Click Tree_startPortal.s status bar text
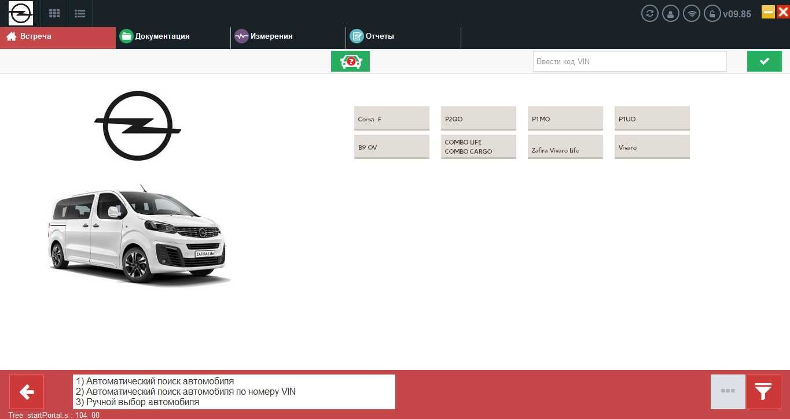Screen dimensions: 790x419 click(x=54, y=415)
